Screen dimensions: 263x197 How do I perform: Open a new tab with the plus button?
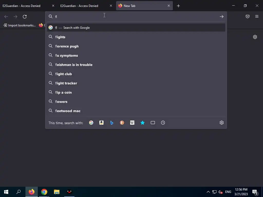(x=178, y=6)
